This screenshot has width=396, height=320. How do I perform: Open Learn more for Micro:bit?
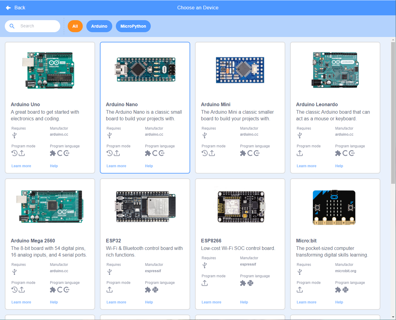point(306,302)
